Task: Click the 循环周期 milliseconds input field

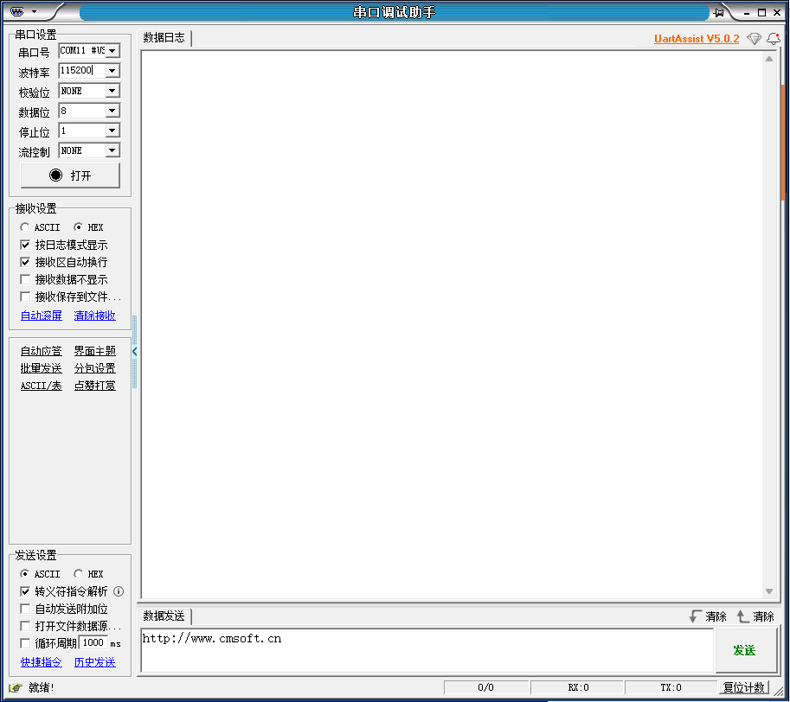Action: [x=93, y=643]
